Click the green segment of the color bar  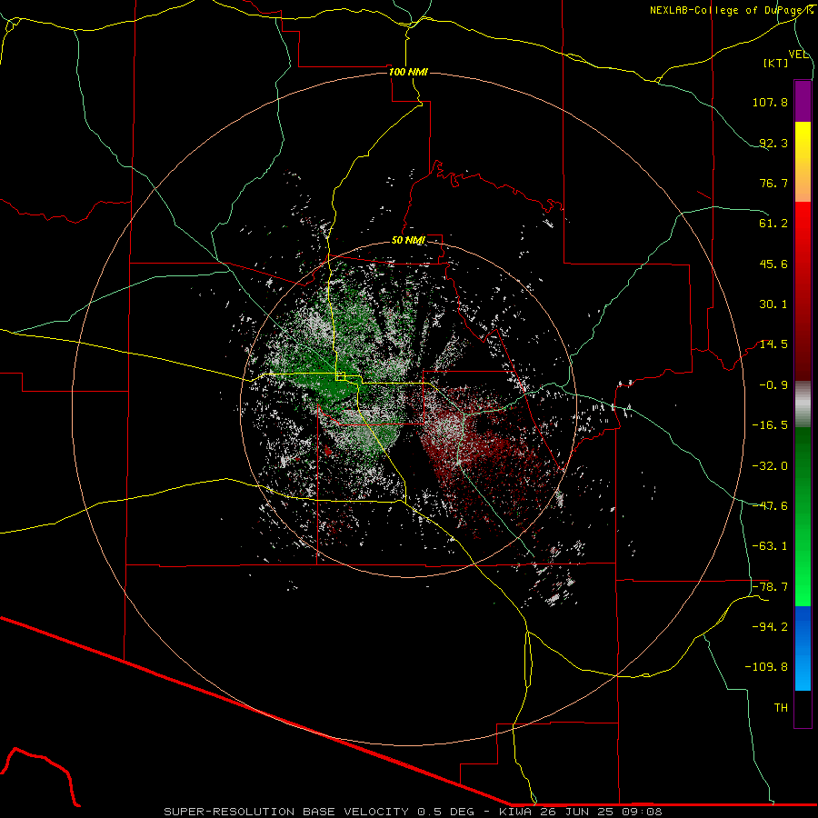[x=803, y=516]
